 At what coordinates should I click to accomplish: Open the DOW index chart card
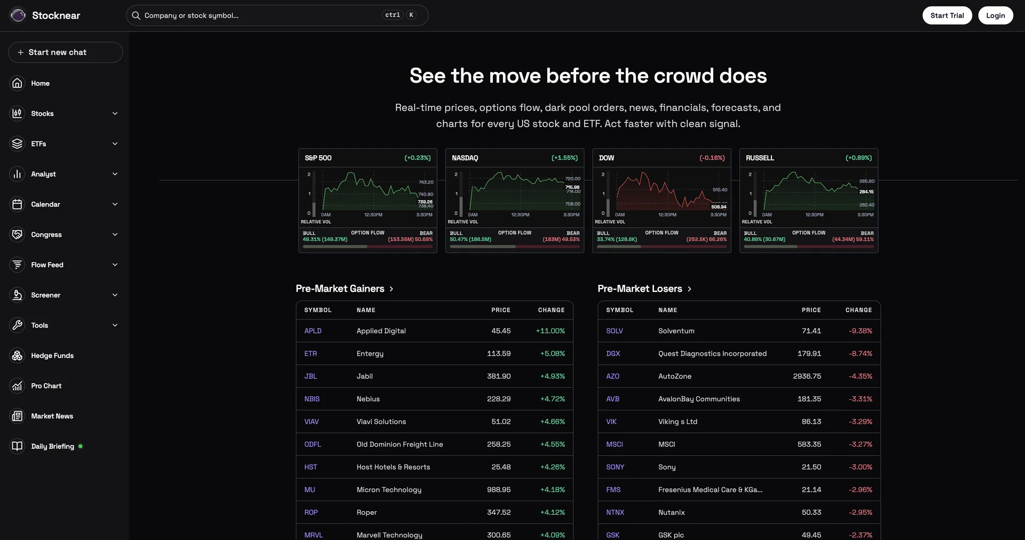point(661,201)
